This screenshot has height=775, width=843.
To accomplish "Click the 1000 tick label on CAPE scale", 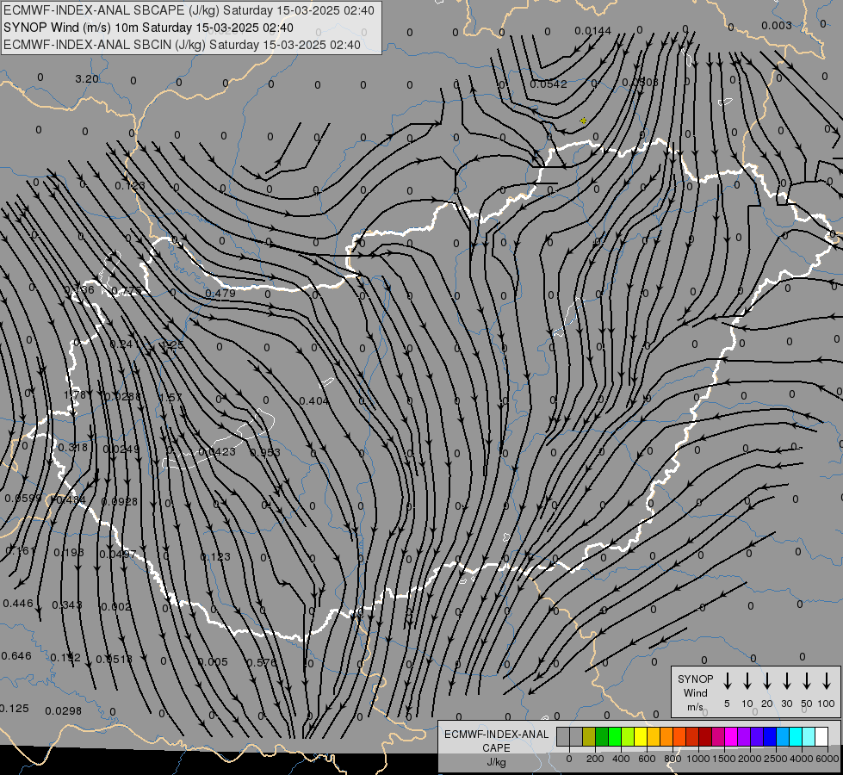I will click(697, 759).
